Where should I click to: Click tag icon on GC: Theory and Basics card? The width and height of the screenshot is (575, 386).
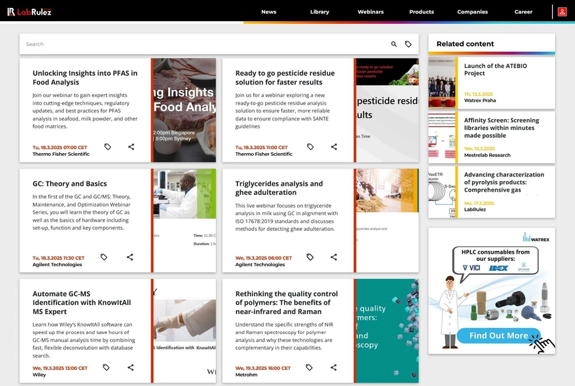click(104, 257)
